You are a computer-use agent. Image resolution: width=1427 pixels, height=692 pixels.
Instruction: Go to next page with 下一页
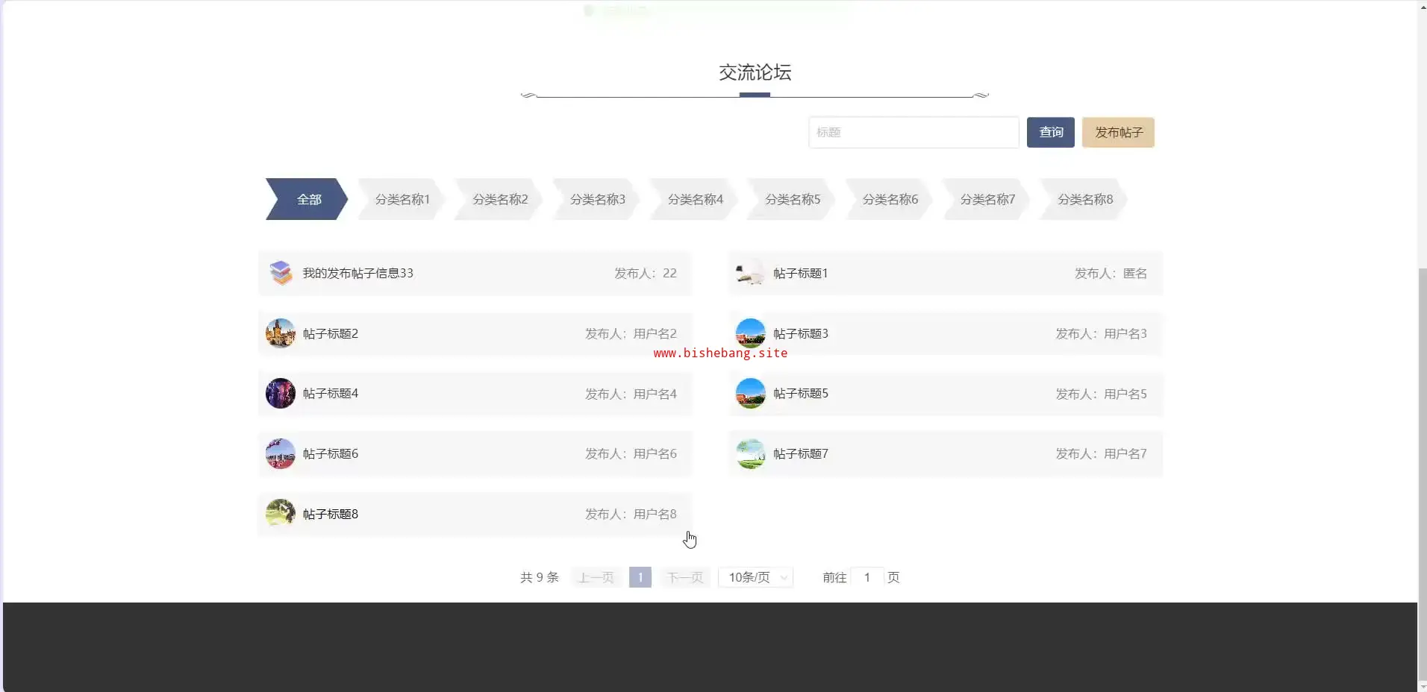coord(685,577)
